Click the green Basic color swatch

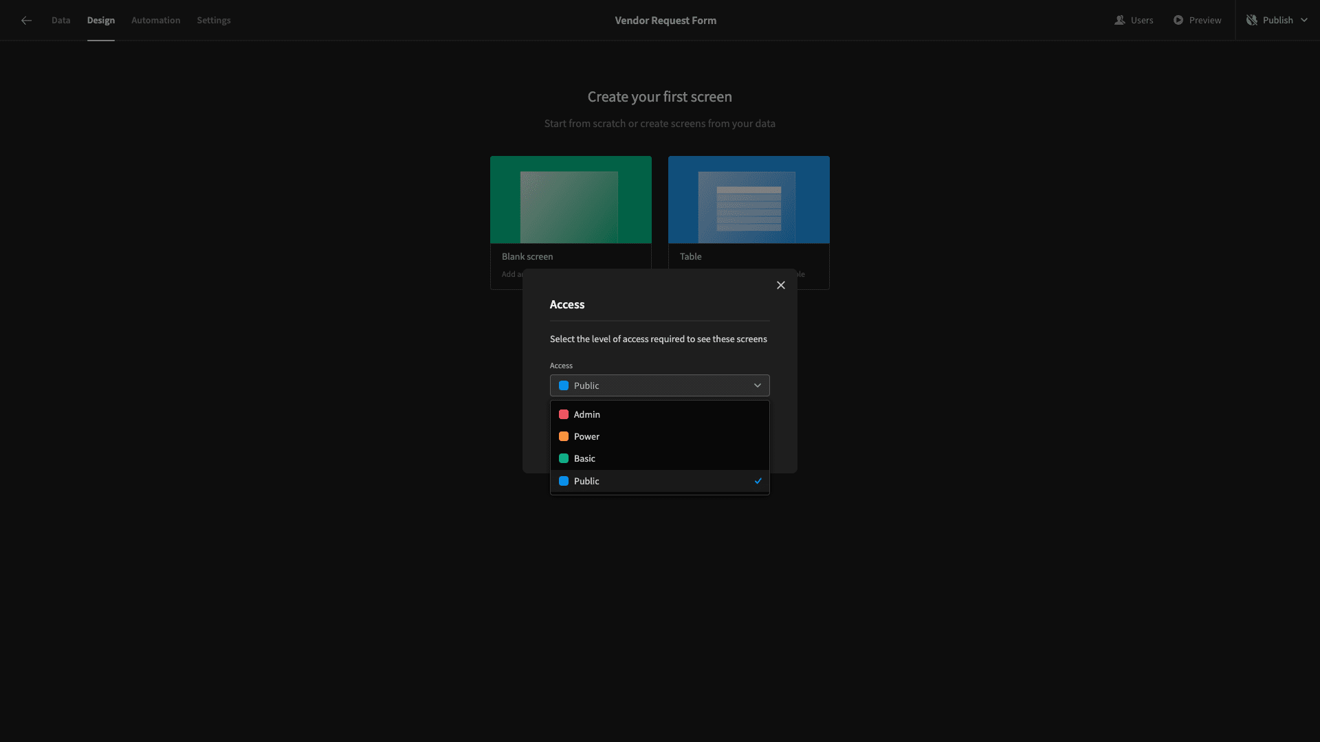(564, 458)
